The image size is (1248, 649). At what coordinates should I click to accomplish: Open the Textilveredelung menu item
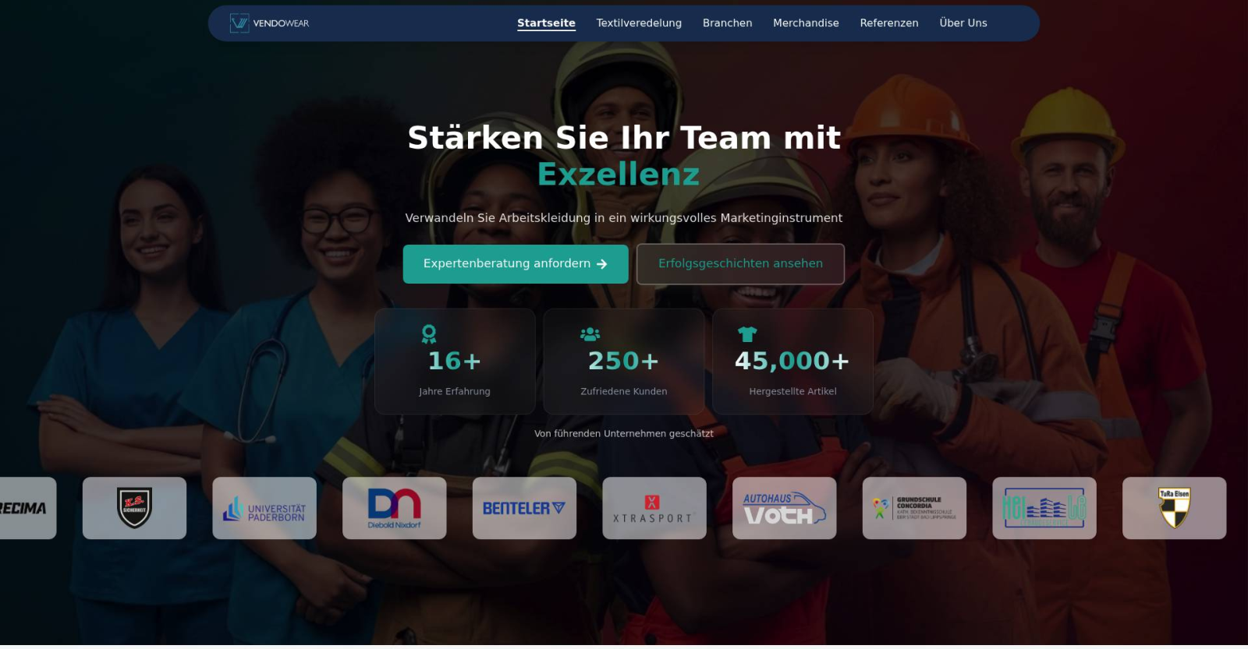point(639,23)
